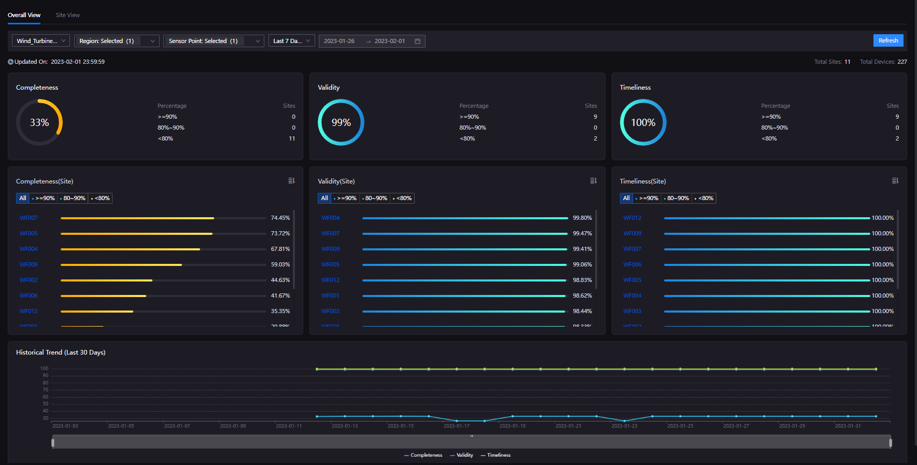Click the clock icon beside Updated On

(x=10, y=62)
